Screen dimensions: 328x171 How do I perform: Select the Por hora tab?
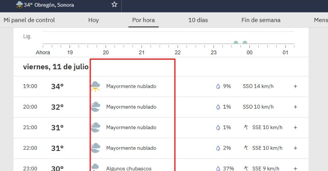[x=143, y=20]
